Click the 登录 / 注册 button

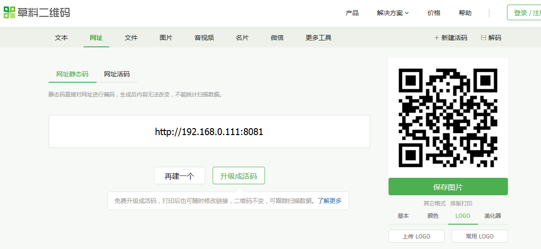tap(524, 13)
